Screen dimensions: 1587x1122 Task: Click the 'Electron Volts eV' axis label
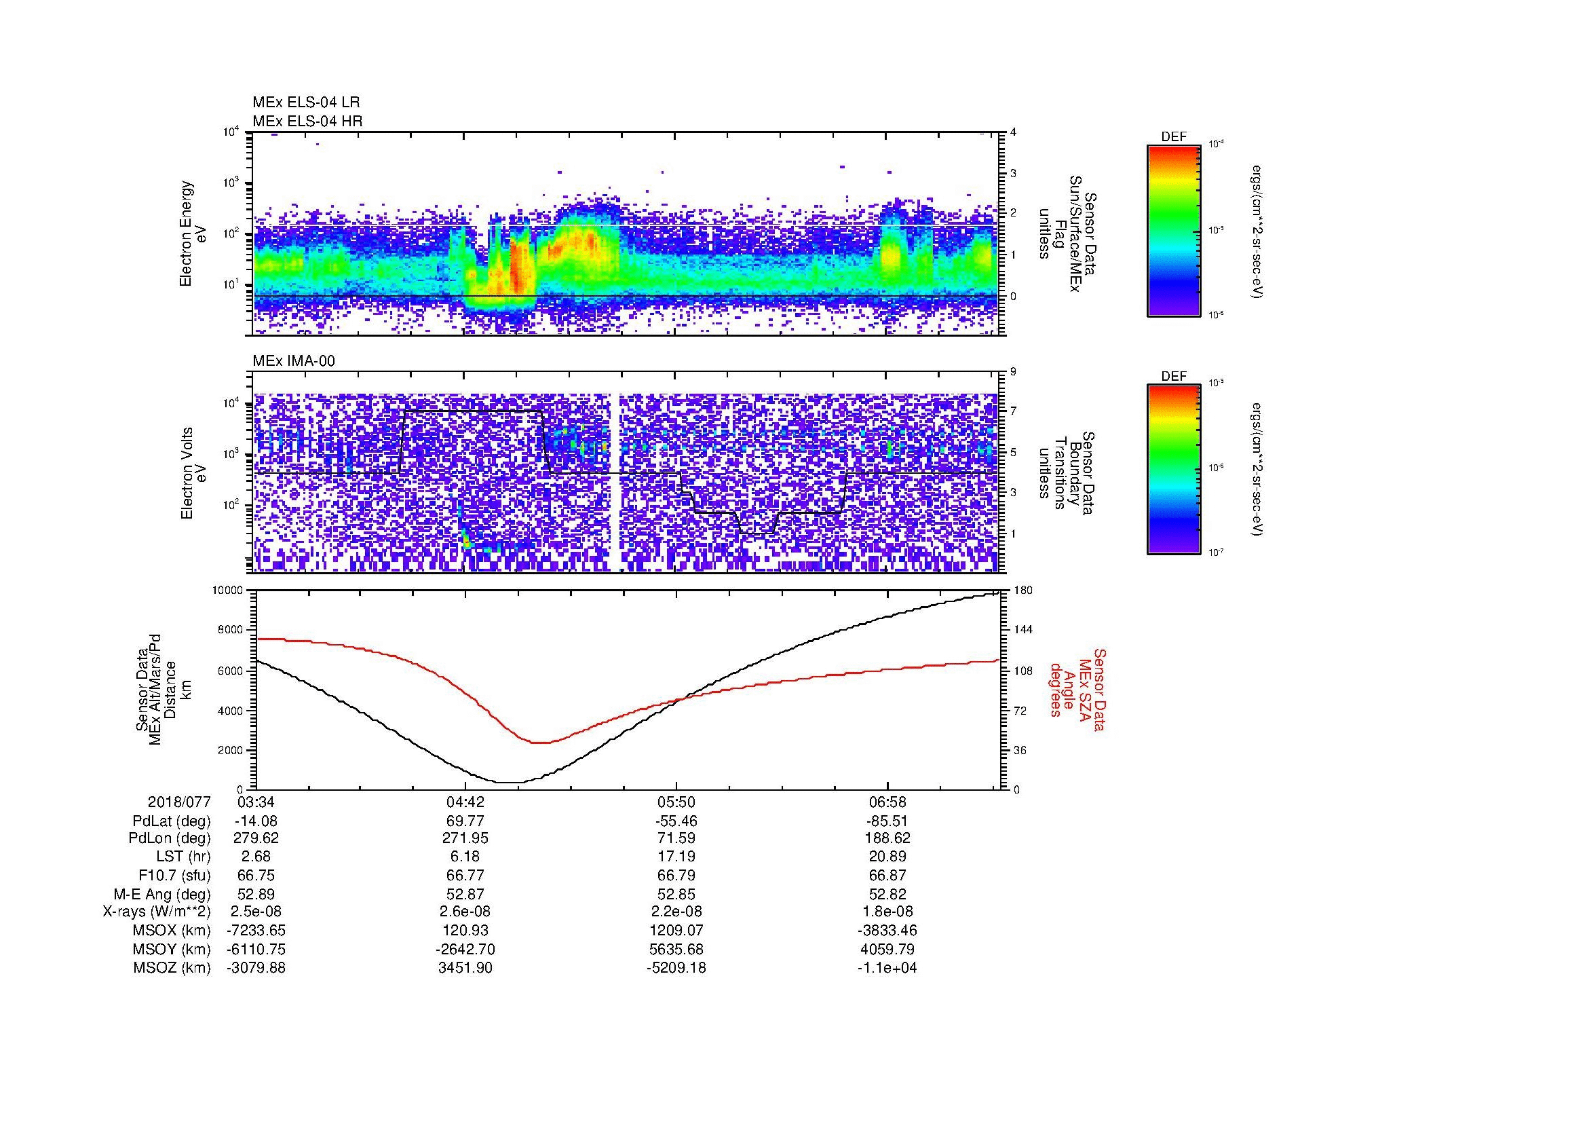pyautogui.click(x=193, y=474)
